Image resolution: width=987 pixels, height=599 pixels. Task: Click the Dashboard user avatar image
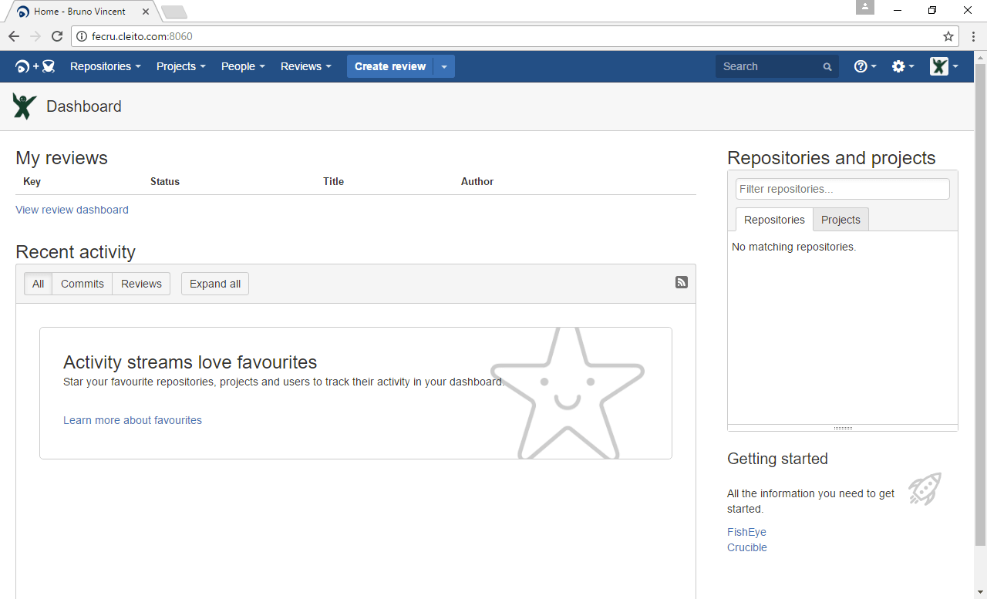[x=25, y=106]
